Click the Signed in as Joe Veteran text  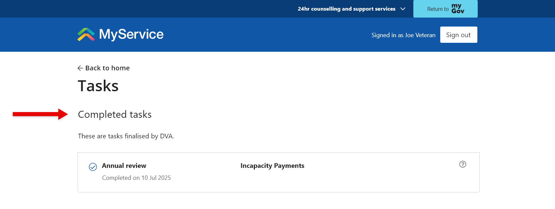(x=403, y=35)
